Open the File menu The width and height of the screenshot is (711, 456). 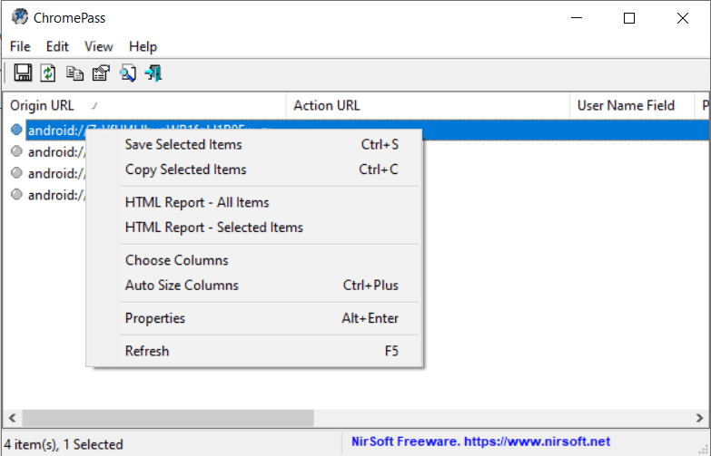click(x=20, y=46)
